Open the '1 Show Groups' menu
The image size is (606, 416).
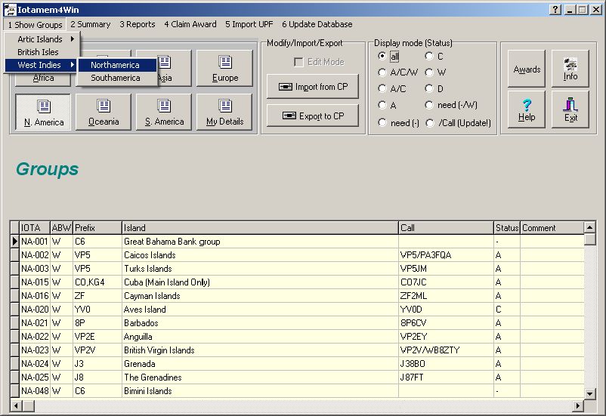(x=35, y=24)
